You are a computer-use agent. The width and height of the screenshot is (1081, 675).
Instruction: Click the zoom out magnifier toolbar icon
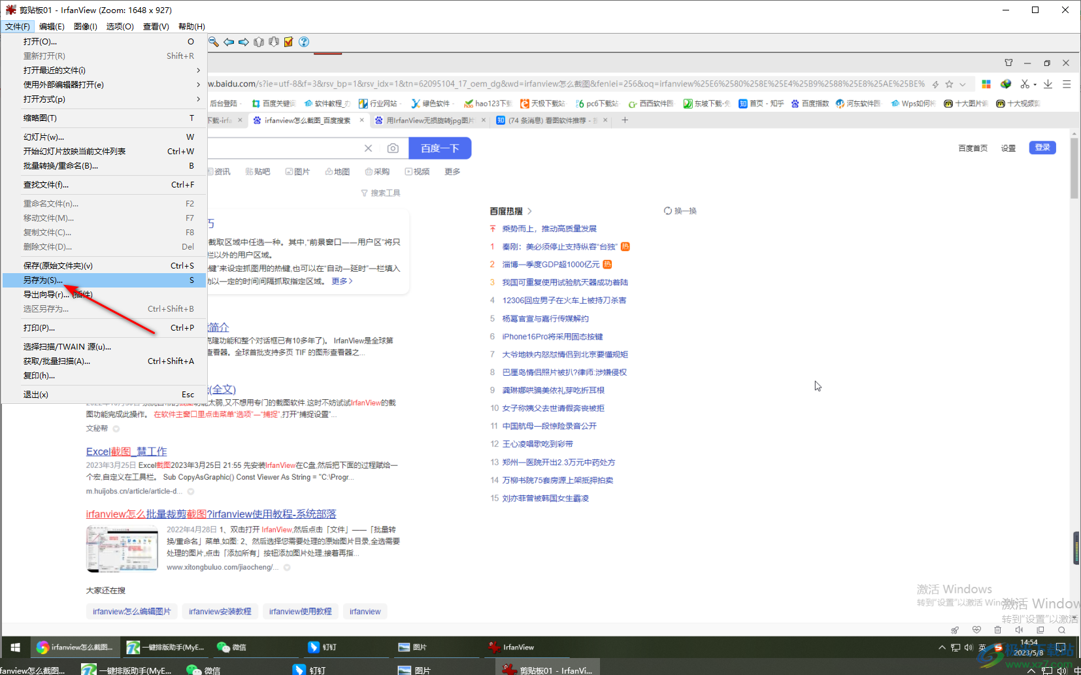[214, 42]
